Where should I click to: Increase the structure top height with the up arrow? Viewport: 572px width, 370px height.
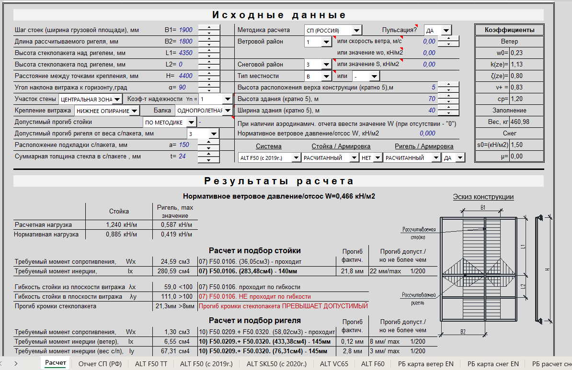pyautogui.click(x=448, y=85)
